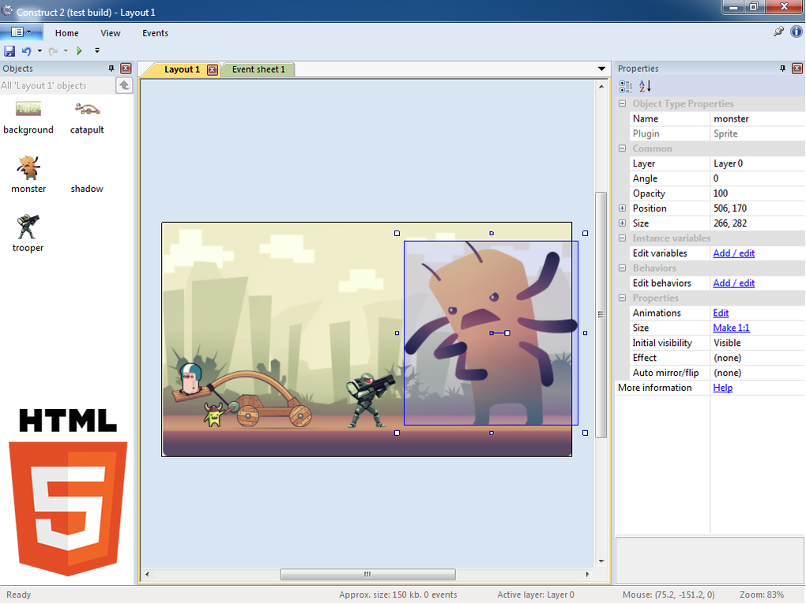Viewport: 806px width, 604px height.
Task: Click the layout scroll up arrow
Action: pos(601,87)
